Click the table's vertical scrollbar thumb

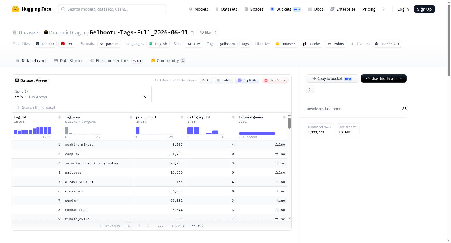click(x=289, y=123)
